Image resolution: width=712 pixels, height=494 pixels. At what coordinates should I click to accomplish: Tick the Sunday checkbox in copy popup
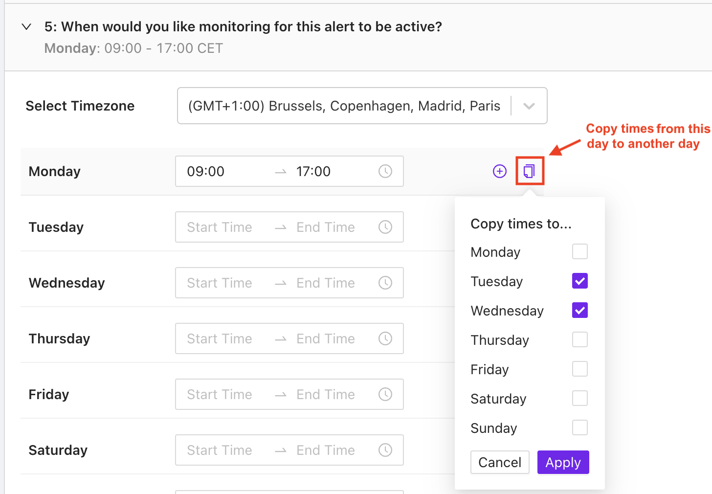[x=579, y=427]
